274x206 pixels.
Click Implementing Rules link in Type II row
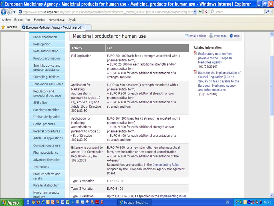click(173, 196)
